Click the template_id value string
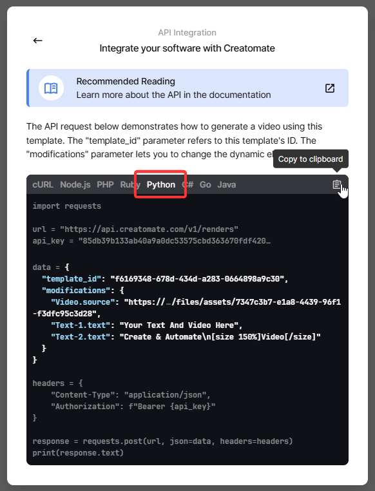The image size is (375, 491). click(197, 279)
